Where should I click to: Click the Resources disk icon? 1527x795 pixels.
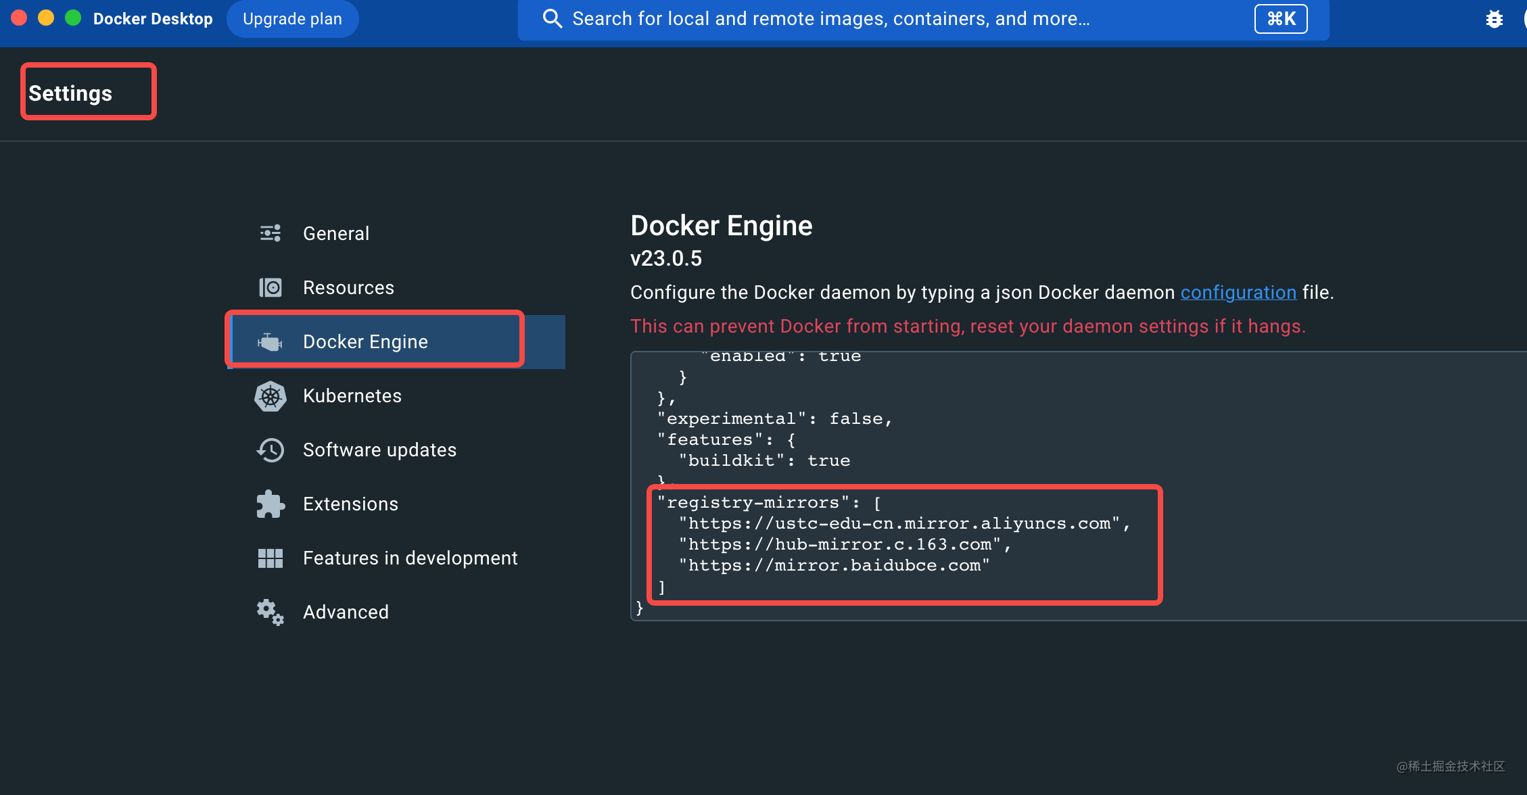pos(271,287)
